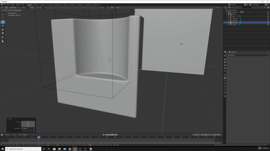Image resolution: width=270 pixels, height=151 pixels.
Task: Activate the Rotate tool in left toolbar
Action: point(3,26)
